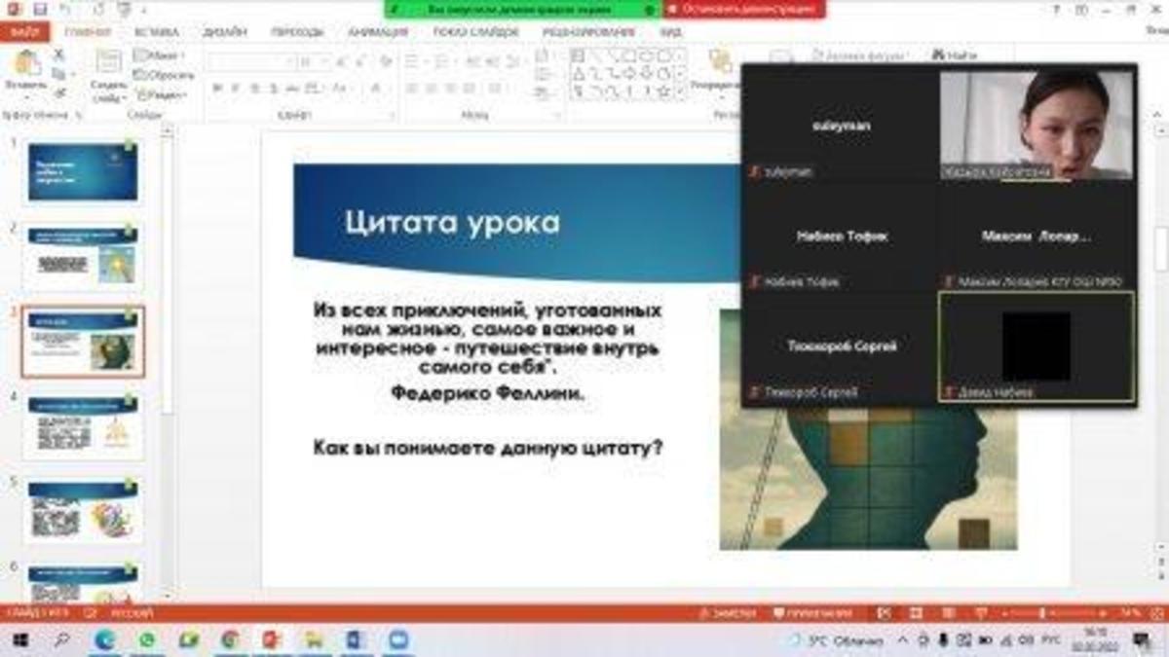The width and height of the screenshot is (1169, 657).
Task: Click the red Stop Sharing button
Action: [x=744, y=9]
